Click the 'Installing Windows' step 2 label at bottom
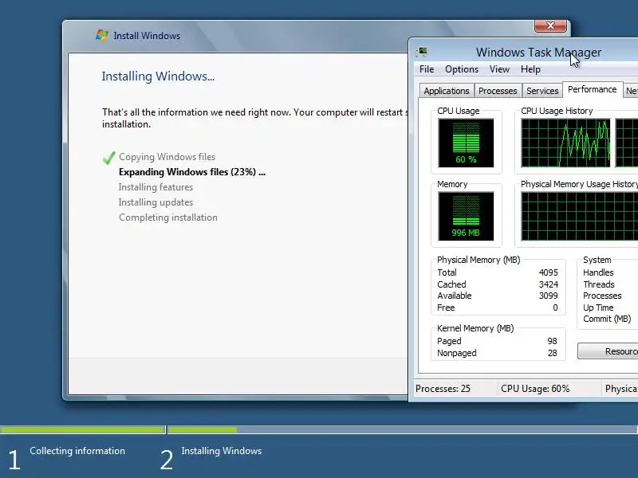The image size is (638, 478). [x=222, y=451]
